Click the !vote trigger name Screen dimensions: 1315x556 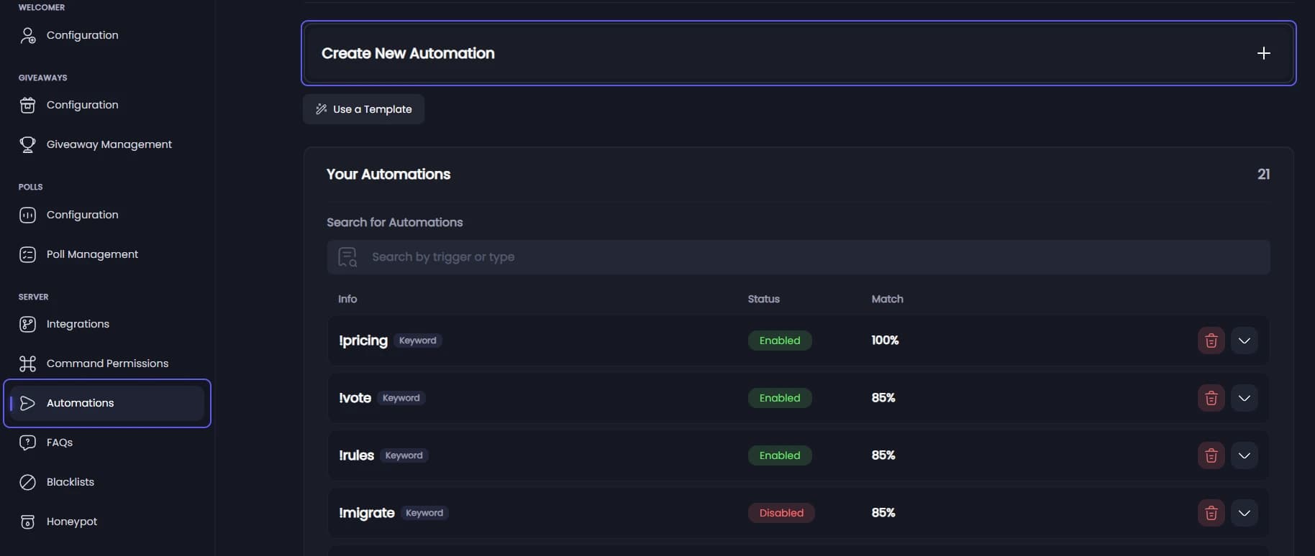pos(355,398)
